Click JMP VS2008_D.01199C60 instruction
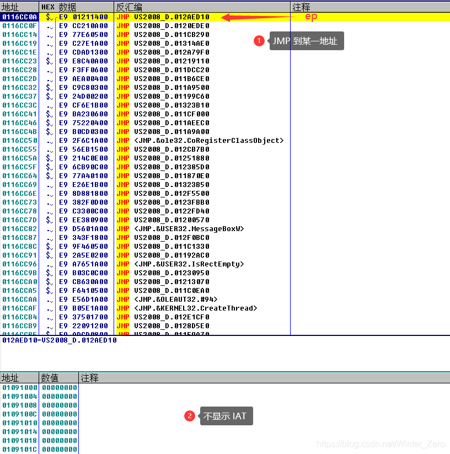Screen dimensions: 450x454 [163, 97]
